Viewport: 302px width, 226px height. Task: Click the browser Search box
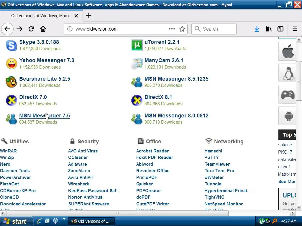[214, 29]
